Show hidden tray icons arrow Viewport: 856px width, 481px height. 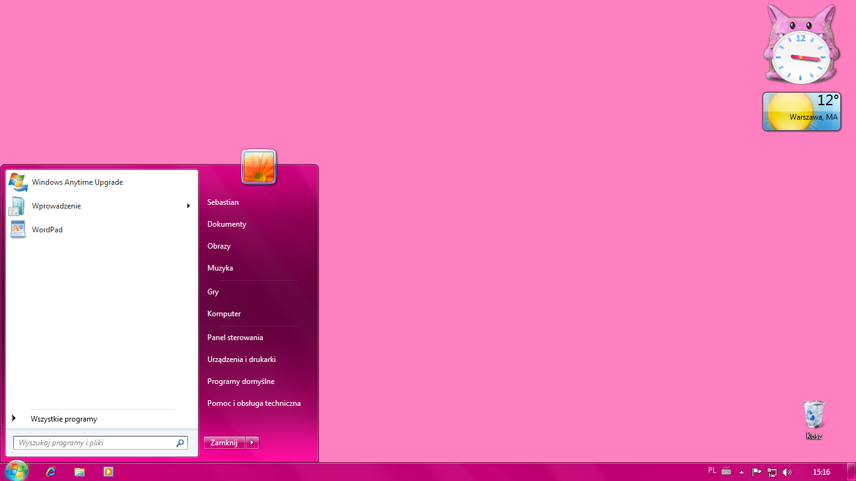741,472
